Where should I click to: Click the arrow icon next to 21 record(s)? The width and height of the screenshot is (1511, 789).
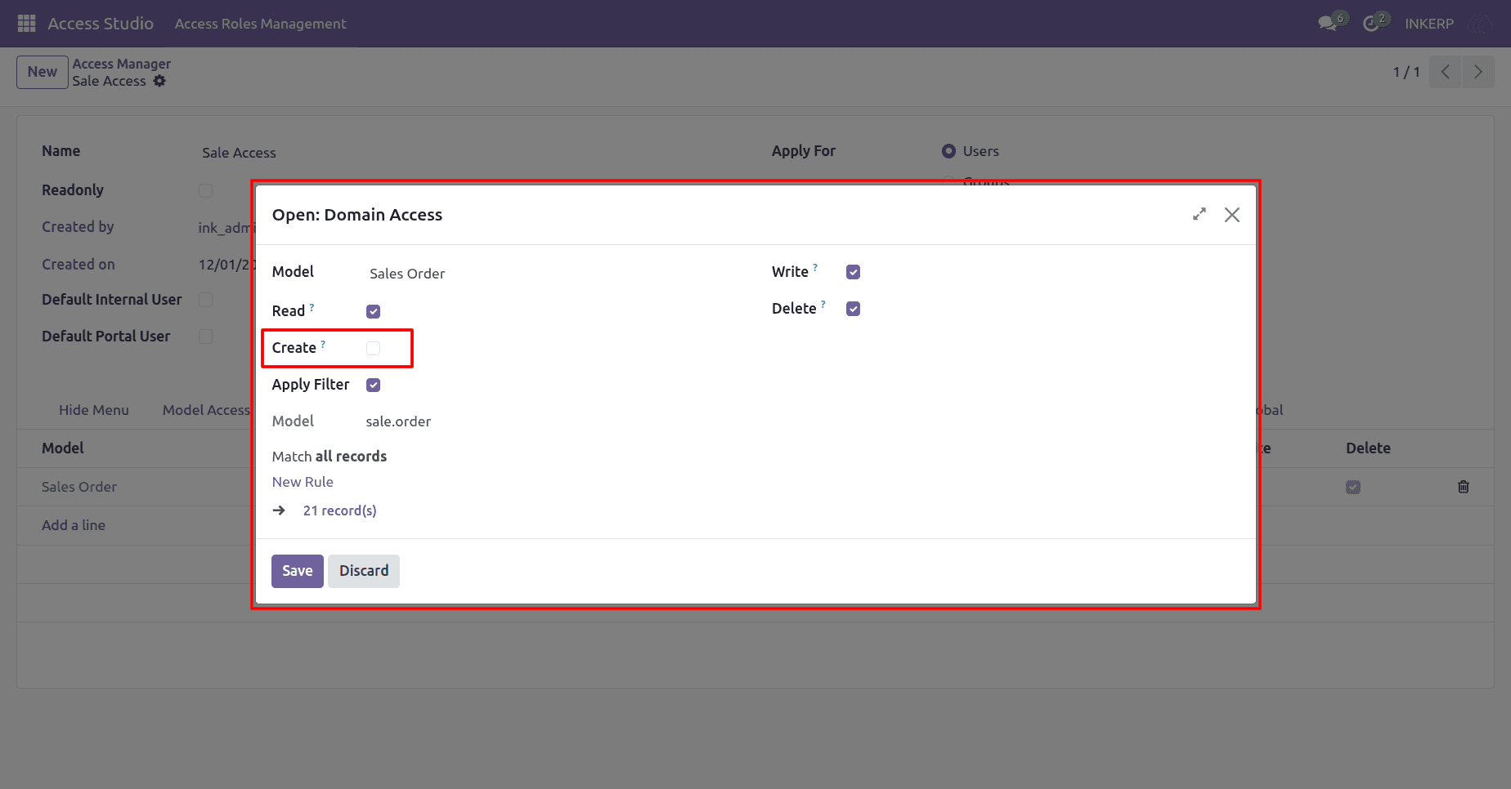point(279,510)
